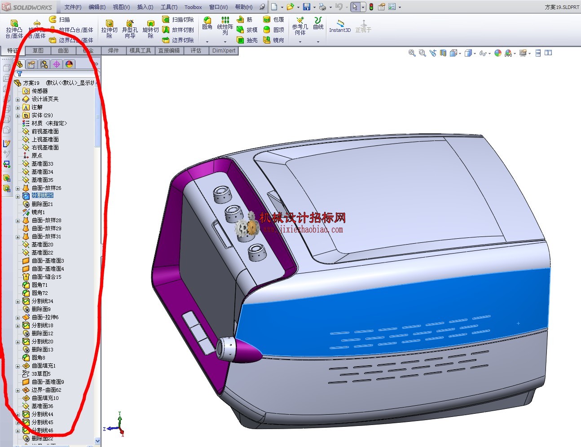The width and height of the screenshot is (581, 447).
Task: Open the DimXpertManager tab icon
Action: [x=57, y=64]
